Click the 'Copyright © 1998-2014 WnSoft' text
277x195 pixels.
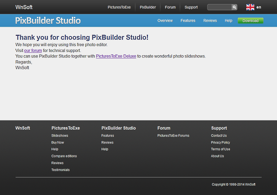pyautogui.click(x=233, y=184)
